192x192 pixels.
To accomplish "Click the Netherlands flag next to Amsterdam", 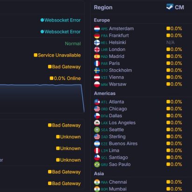I will (x=97, y=29).
